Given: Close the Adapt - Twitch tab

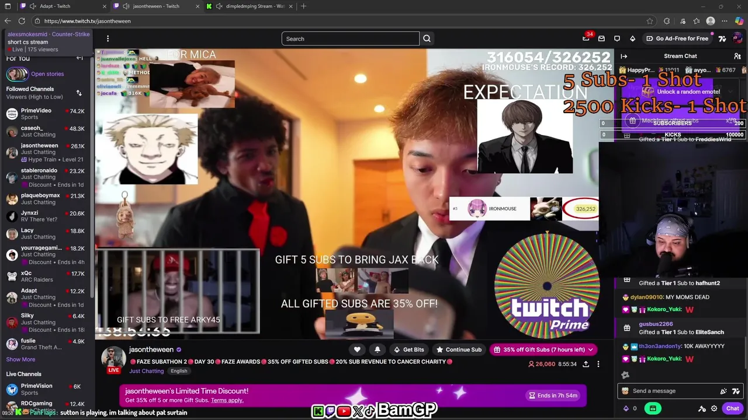Looking at the screenshot, I should click(x=105, y=6).
